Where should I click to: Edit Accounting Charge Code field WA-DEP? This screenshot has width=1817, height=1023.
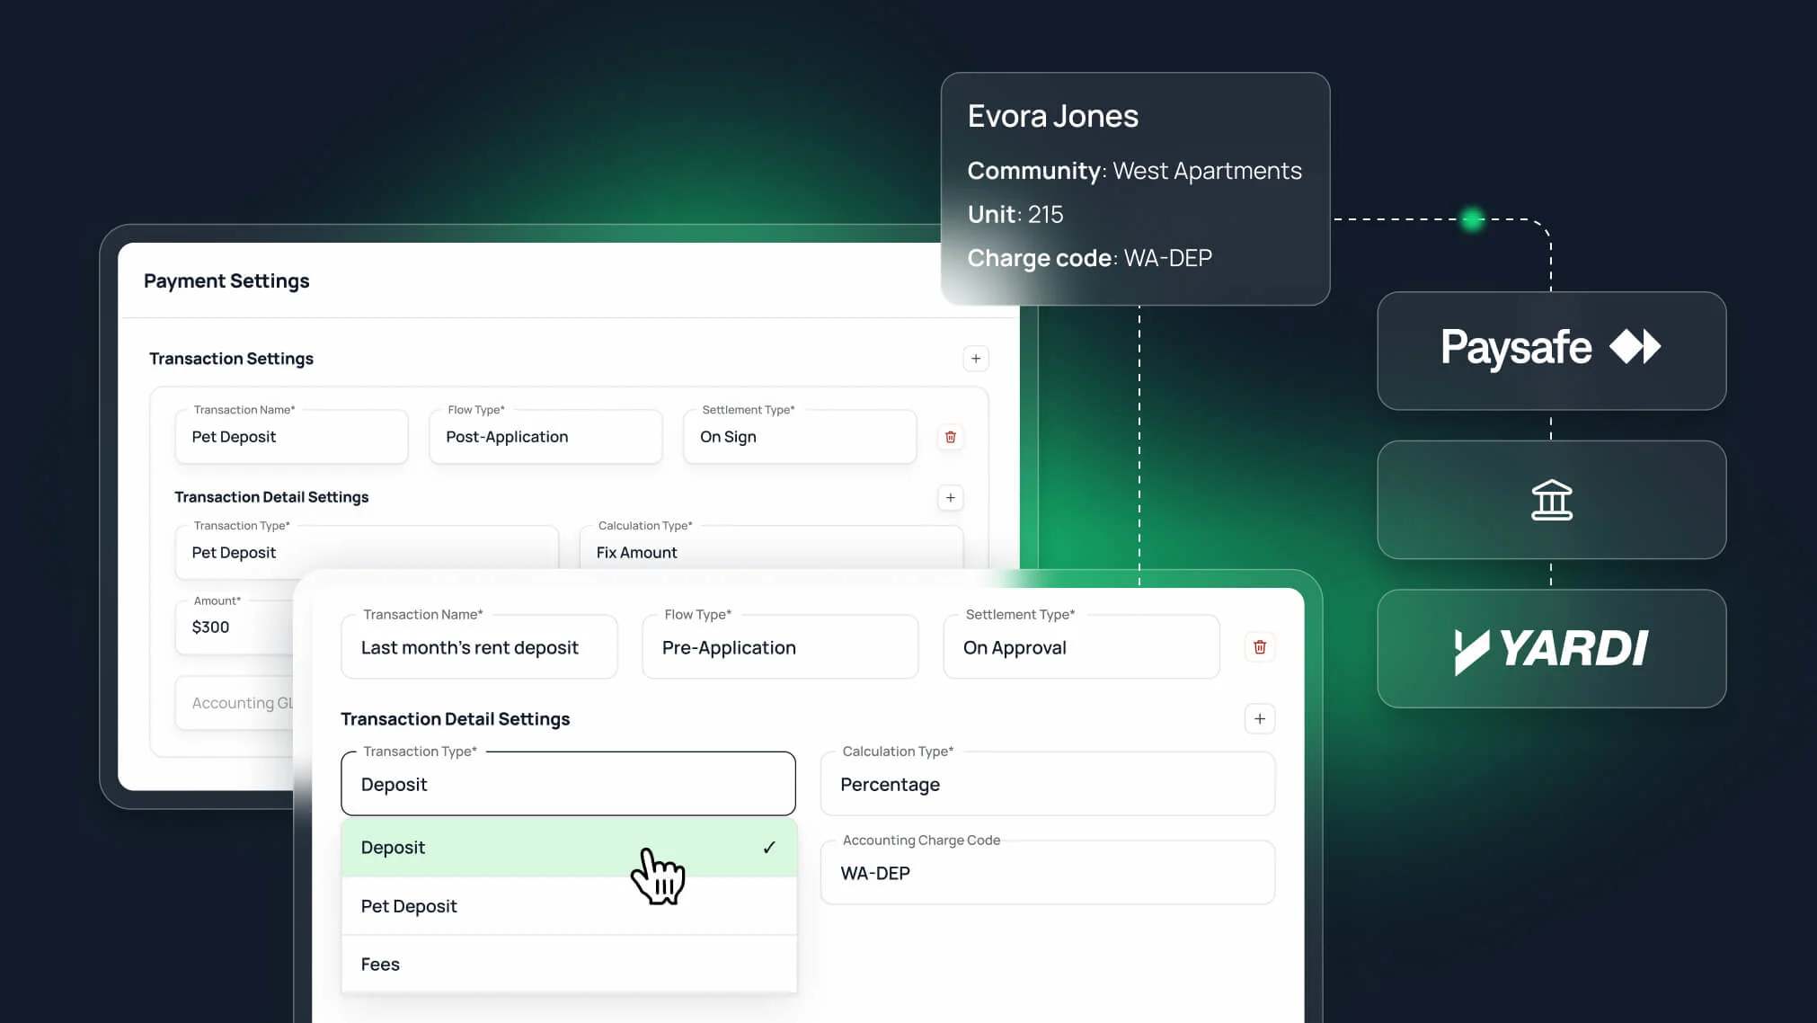coord(1048,873)
